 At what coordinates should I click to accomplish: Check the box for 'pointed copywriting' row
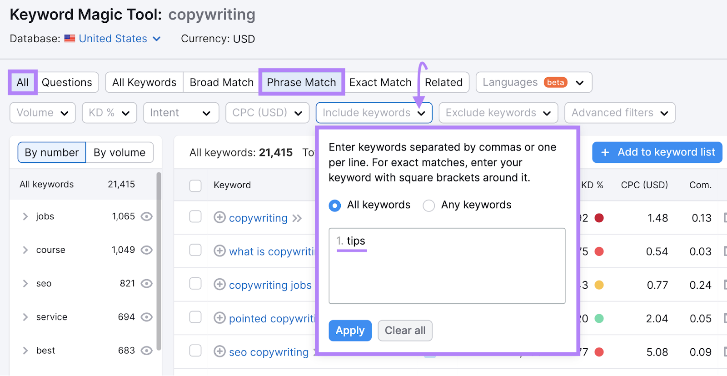tap(195, 317)
